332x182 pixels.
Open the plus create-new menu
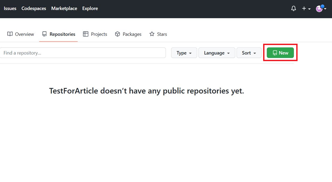tap(306, 8)
